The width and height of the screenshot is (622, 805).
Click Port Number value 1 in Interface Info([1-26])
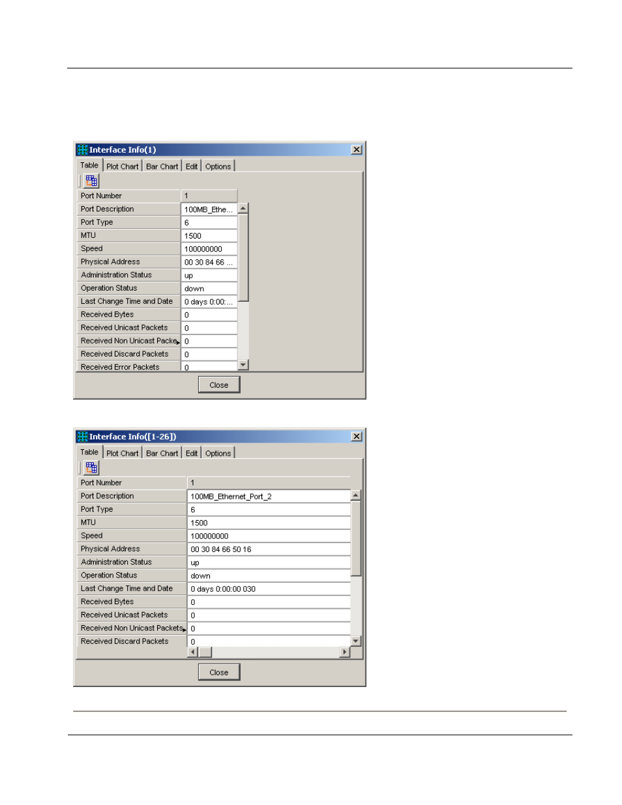click(269, 483)
